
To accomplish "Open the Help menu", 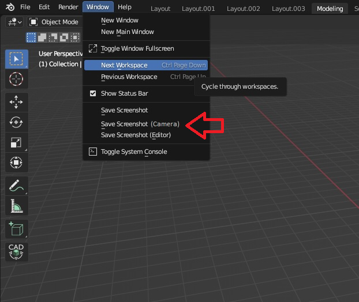I will coord(125,7).
